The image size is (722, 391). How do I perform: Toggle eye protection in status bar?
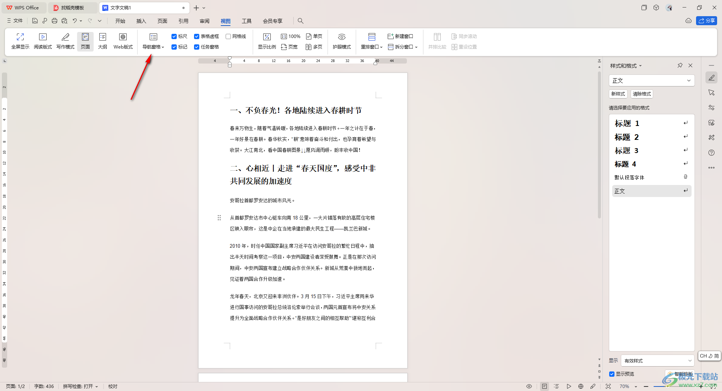(x=529, y=386)
